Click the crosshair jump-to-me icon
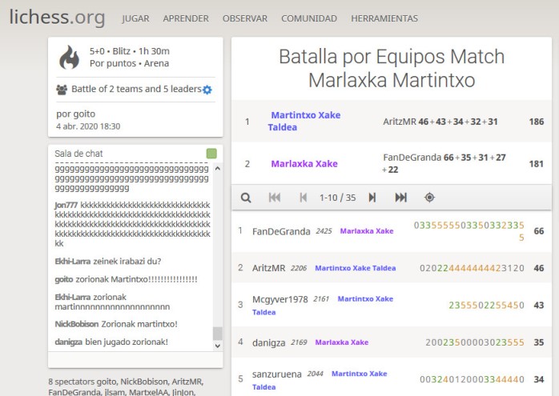 pos(429,198)
